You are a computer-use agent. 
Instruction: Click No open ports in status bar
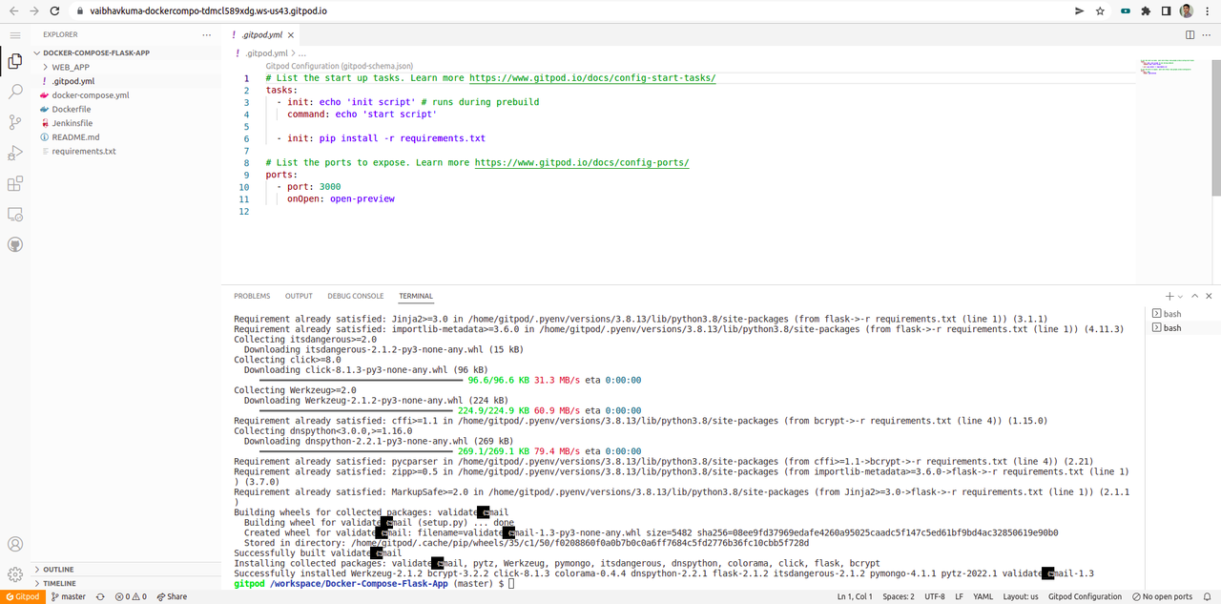[1161, 596]
